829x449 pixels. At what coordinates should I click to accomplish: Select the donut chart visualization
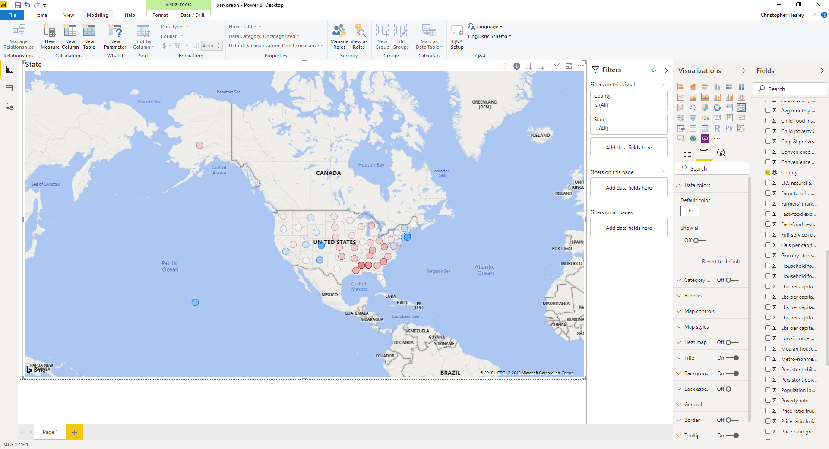click(717, 108)
